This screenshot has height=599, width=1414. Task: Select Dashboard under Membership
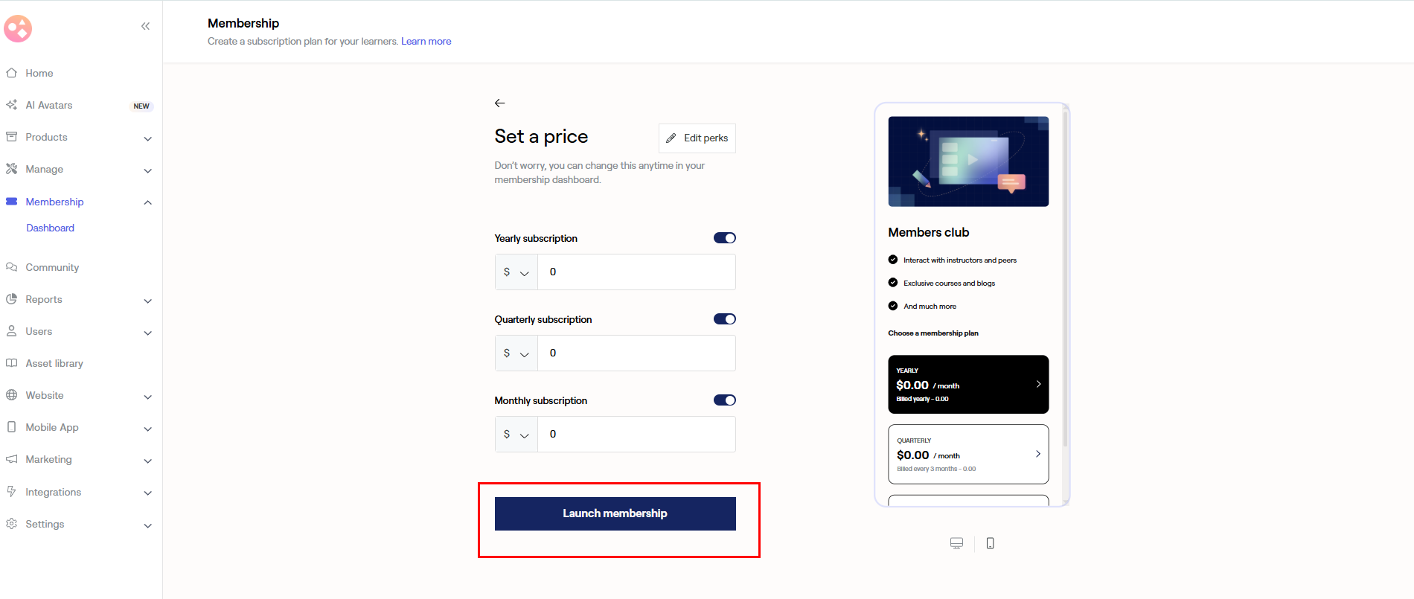click(x=51, y=228)
